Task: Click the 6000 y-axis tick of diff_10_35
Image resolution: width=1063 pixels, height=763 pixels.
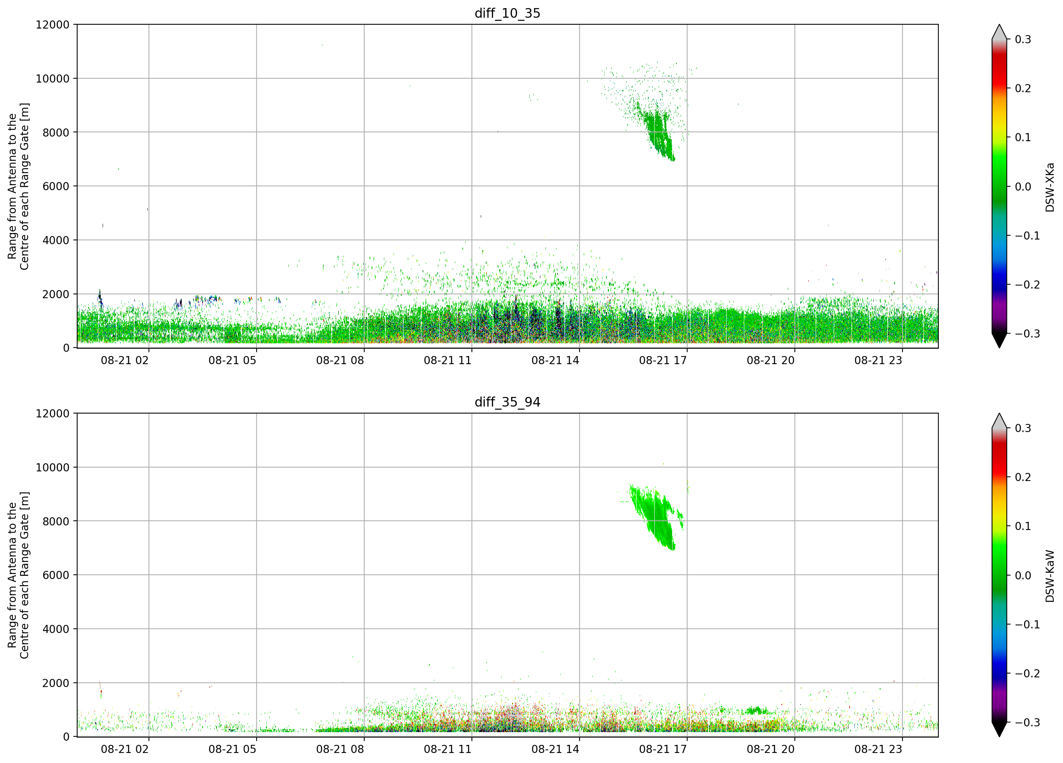Action: pyautogui.click(x=56, y=187)
